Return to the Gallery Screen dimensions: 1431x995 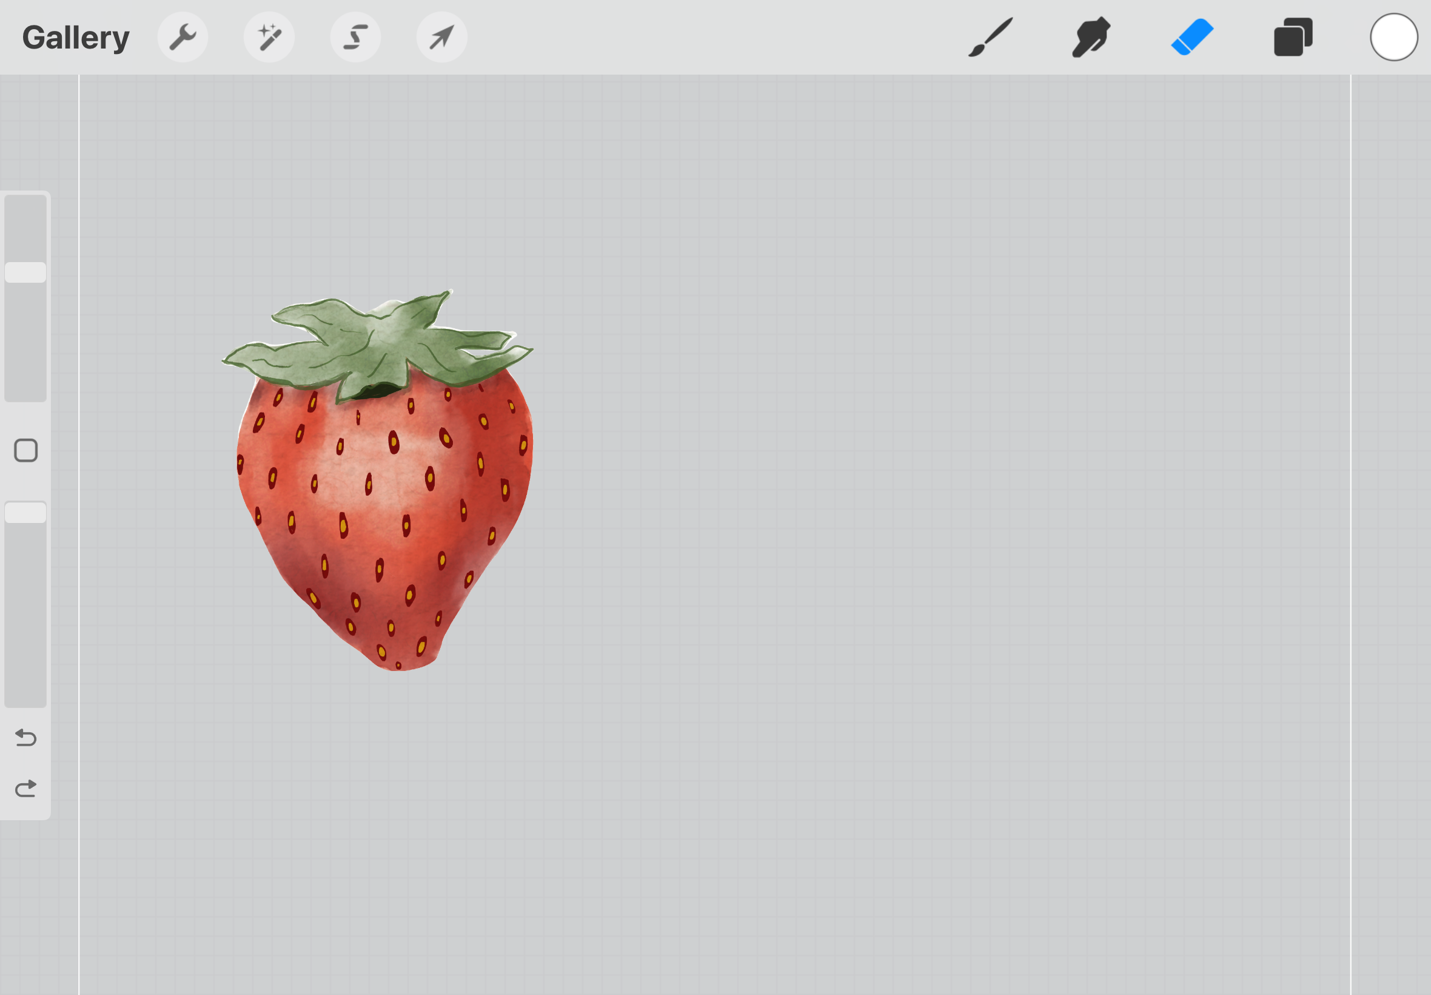point(75,38)
